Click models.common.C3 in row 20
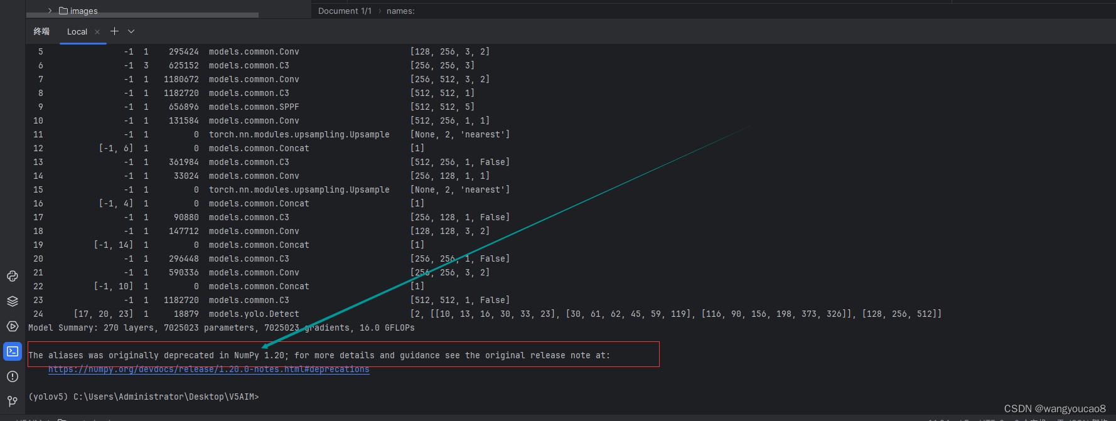The image size is (1116, 421). [249, 258]
